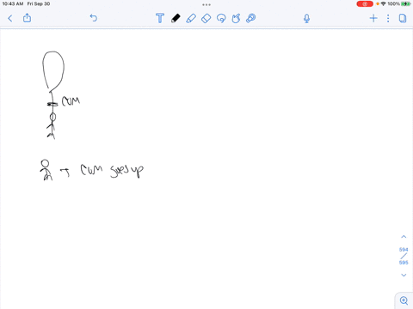Go to next page with down chevron
413x309 pixels.
click(404, 276)
